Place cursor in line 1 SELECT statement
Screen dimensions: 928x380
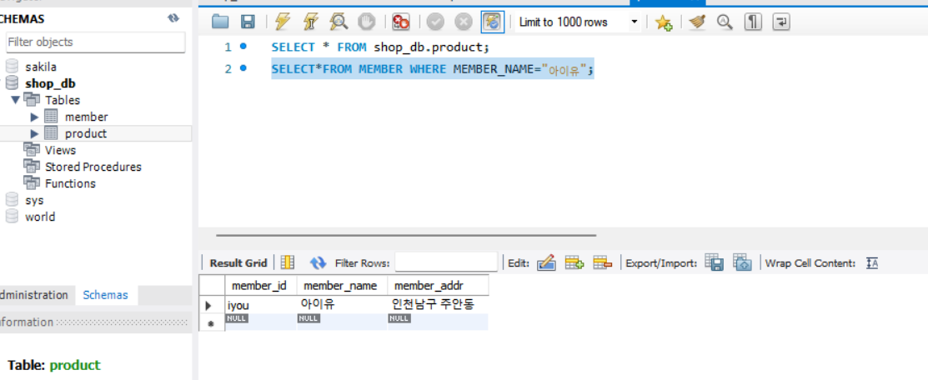379,47
